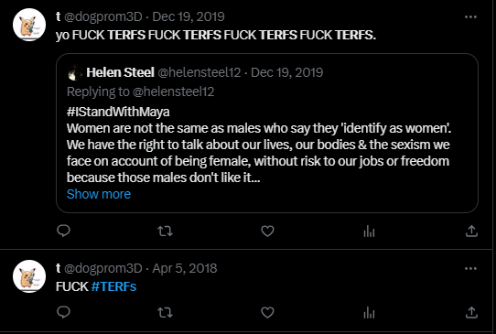Open the #IStandWithMaya hashtag
Viewport: 496px width, 334px height.
118,112
